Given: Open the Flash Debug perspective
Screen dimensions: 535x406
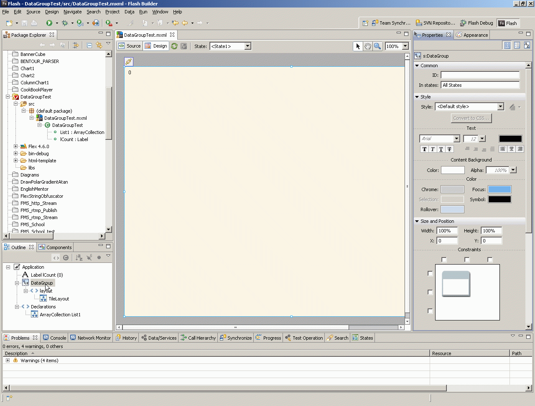Looking at the screenshot, I should [476, 23].
